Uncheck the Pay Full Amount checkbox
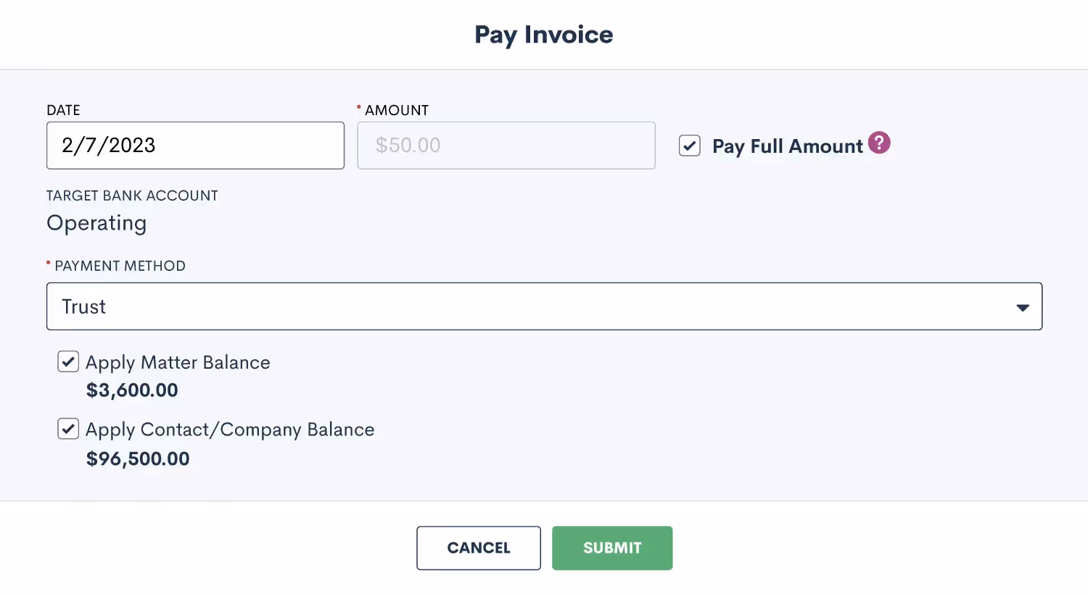The width and height of the screenshot is (1088, 594). (x=690, y=146)
